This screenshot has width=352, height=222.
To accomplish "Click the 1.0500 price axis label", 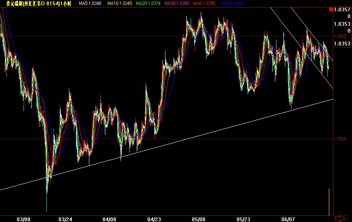I will coord(340,36).
